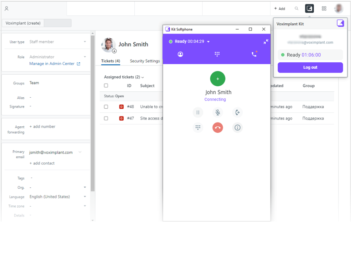Click the Signature field value
351x263 pixels.
pos(31,106)
